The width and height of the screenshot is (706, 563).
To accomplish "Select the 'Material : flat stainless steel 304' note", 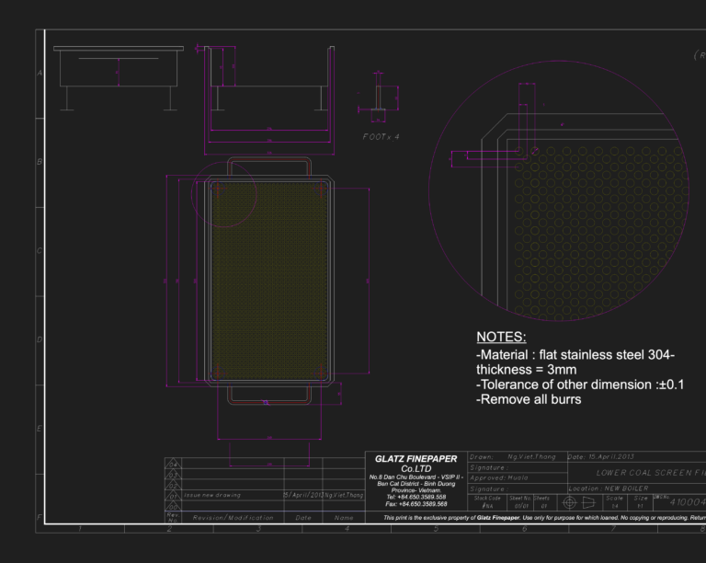I will [x=575, y=355].
